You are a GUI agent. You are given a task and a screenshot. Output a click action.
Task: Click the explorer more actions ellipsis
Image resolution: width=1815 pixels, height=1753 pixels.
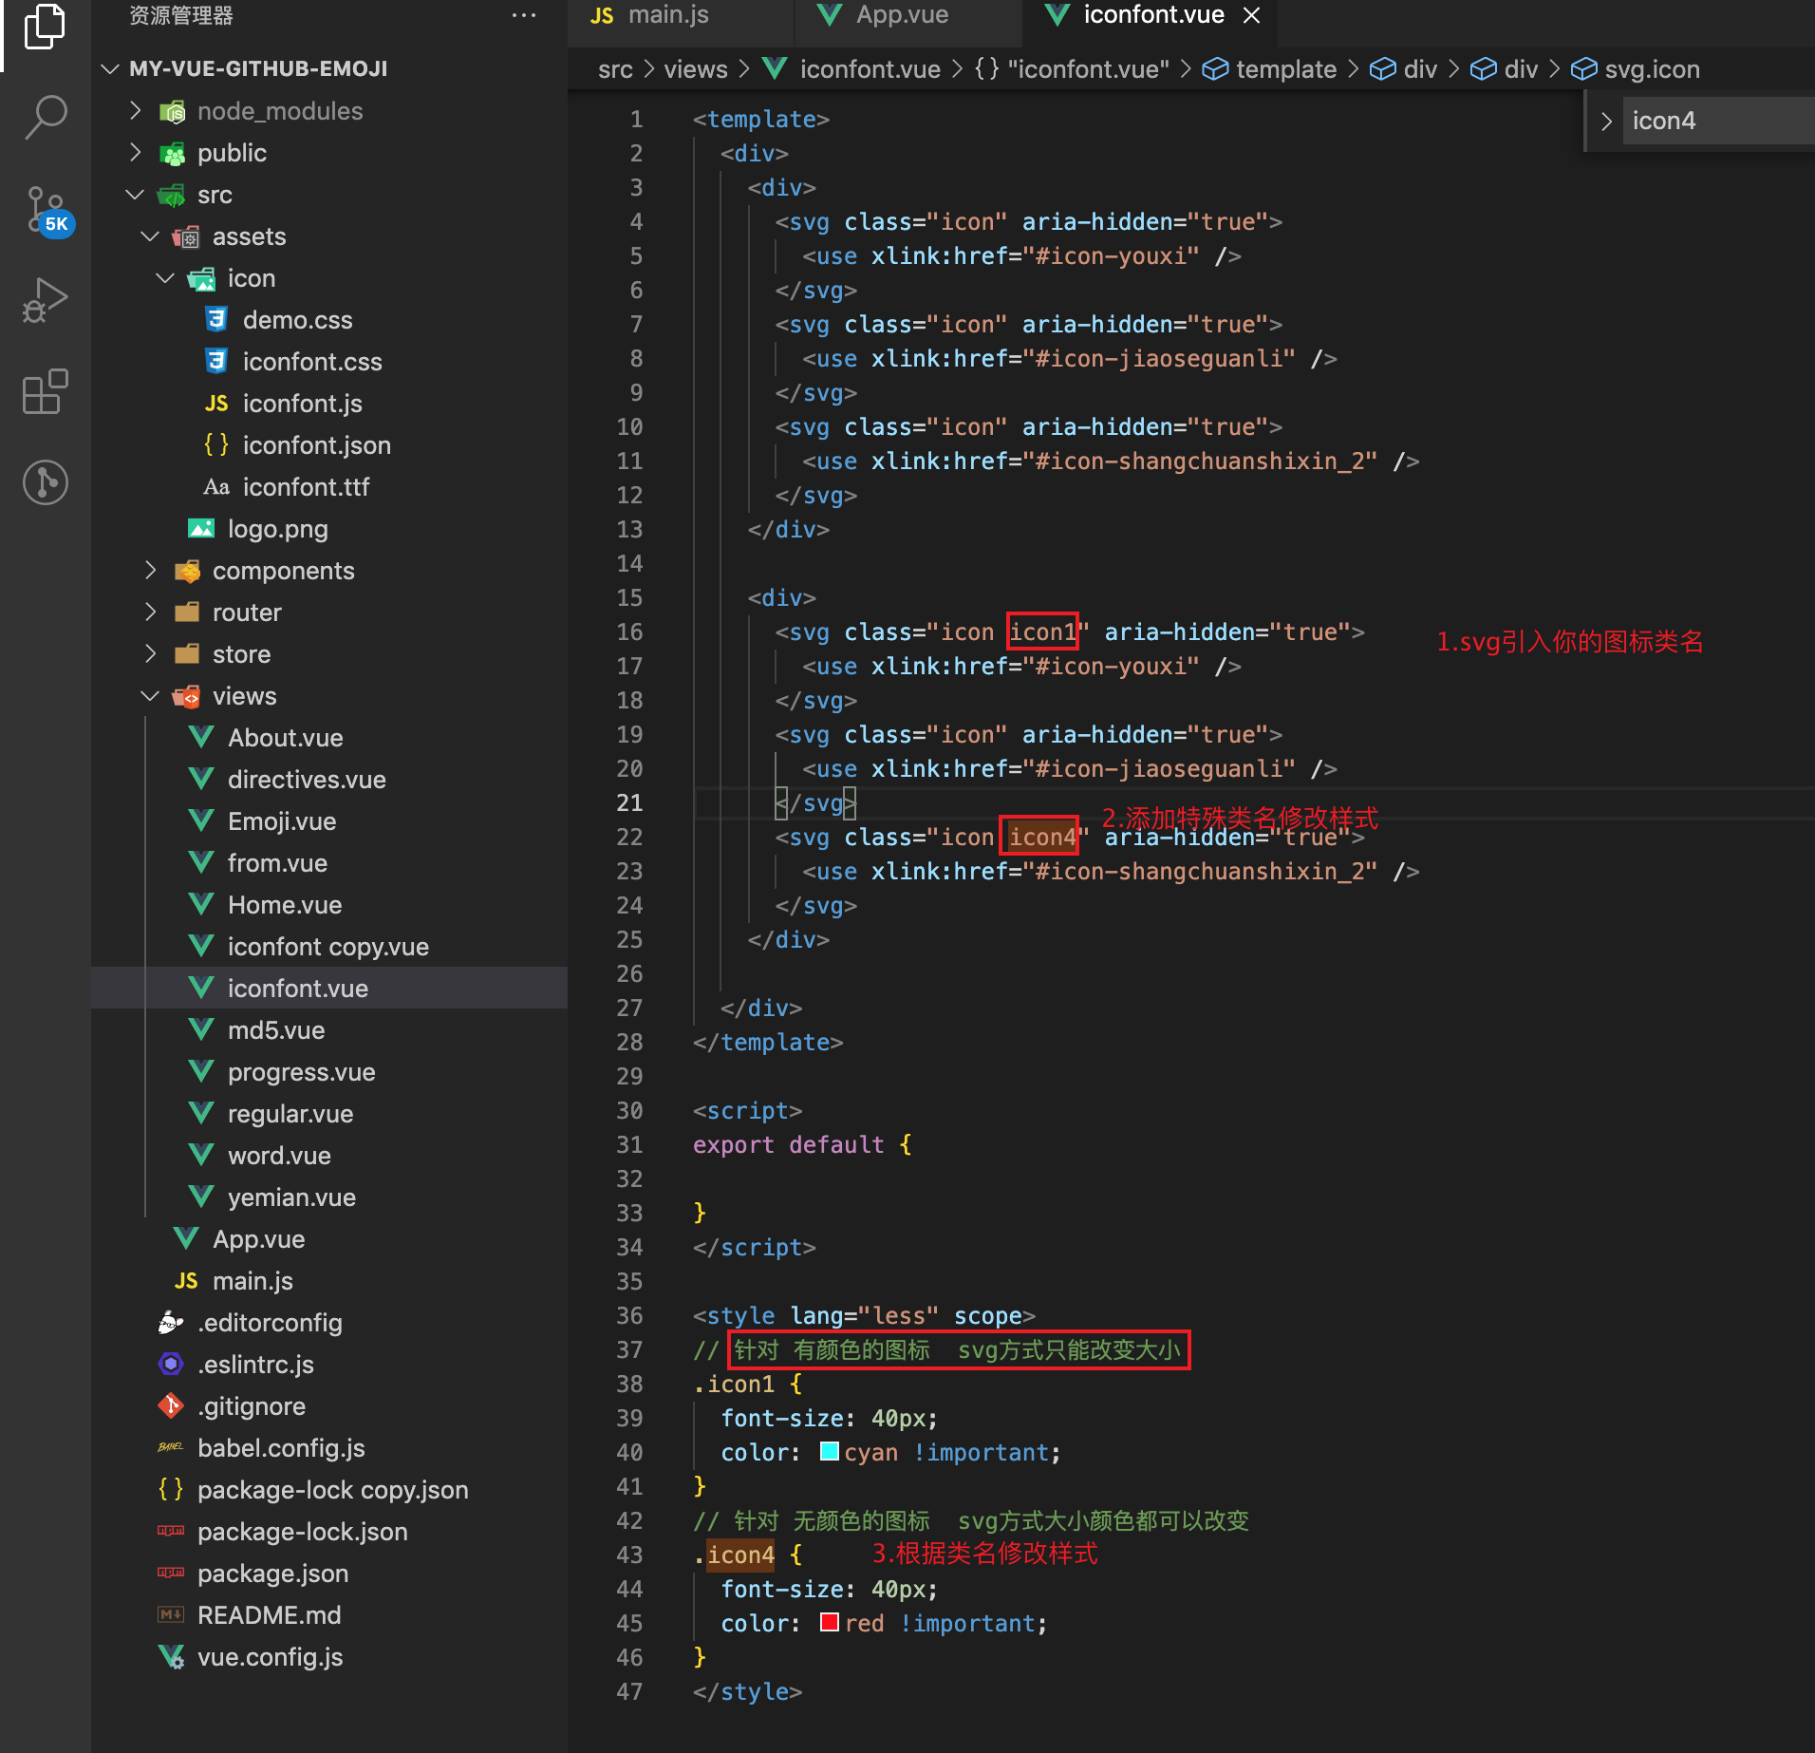(x=524, y=16)
